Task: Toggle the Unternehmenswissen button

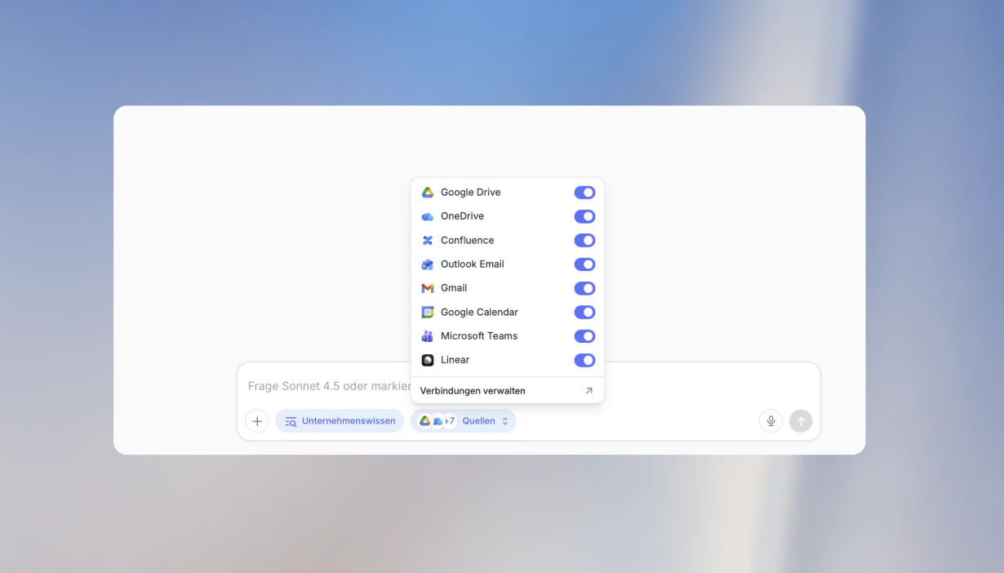Action: (x=340, y=421)
